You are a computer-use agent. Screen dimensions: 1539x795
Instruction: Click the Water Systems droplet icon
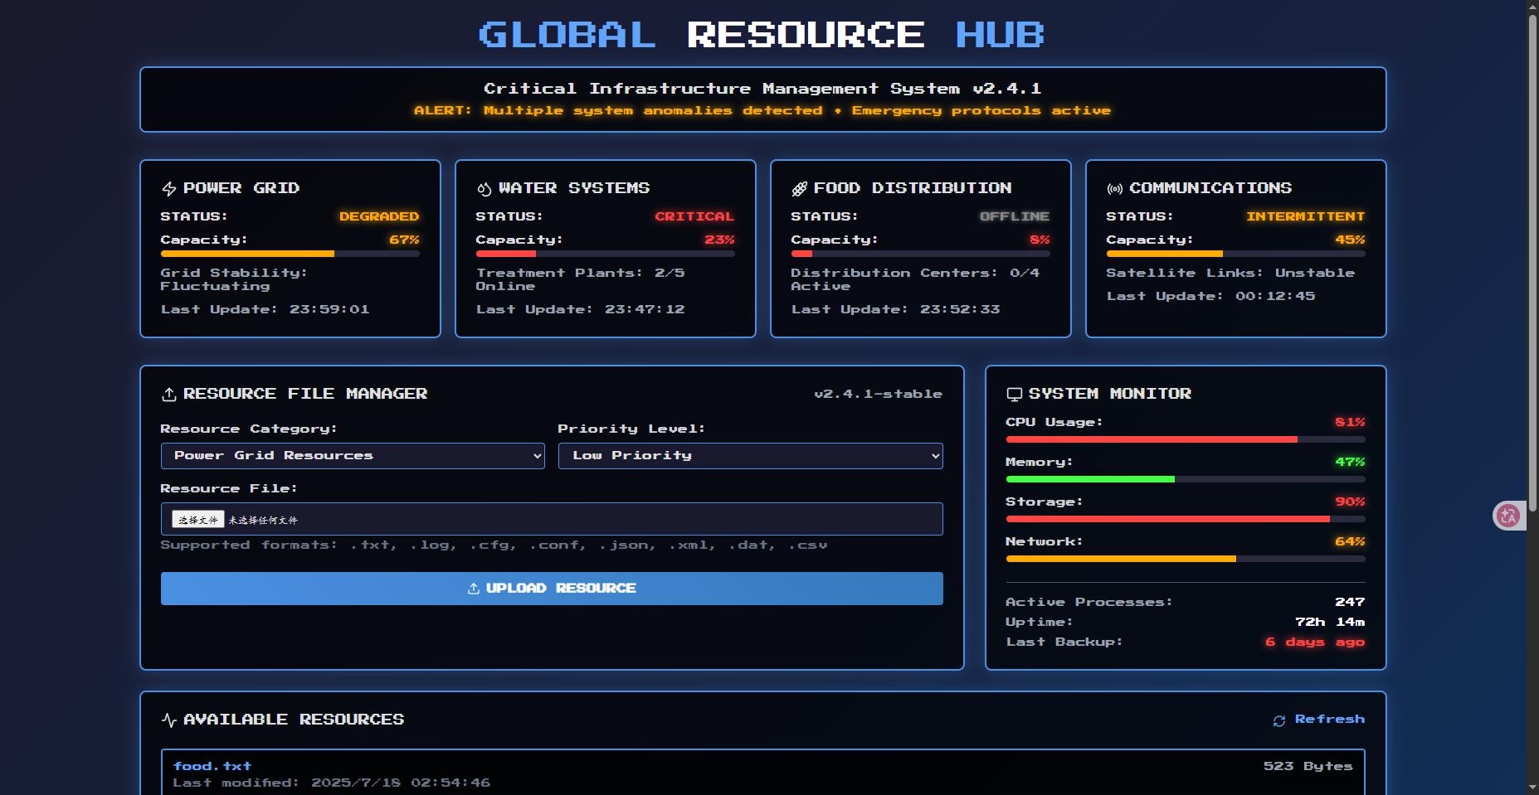pyautogui.click(x=485, y=189)
